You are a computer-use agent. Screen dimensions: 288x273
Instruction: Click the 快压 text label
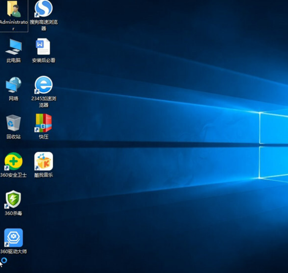point(44,137)
